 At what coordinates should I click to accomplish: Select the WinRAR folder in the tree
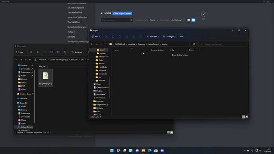pyautogui.click(x=100, y=81)
